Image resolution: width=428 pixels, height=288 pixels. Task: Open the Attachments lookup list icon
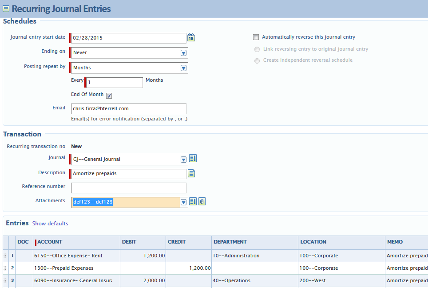pyautogui.click(x=193, y=201)
